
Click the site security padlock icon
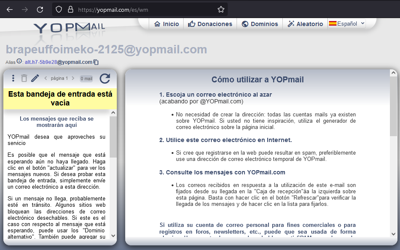tap(70, 9)
